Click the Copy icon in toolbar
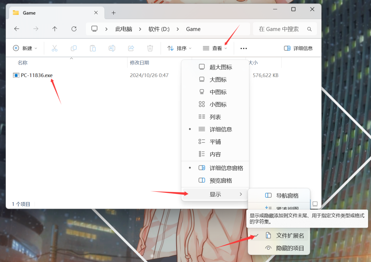Image resolution: width=371 pixels, height=262 pixels. pos(74,48)
